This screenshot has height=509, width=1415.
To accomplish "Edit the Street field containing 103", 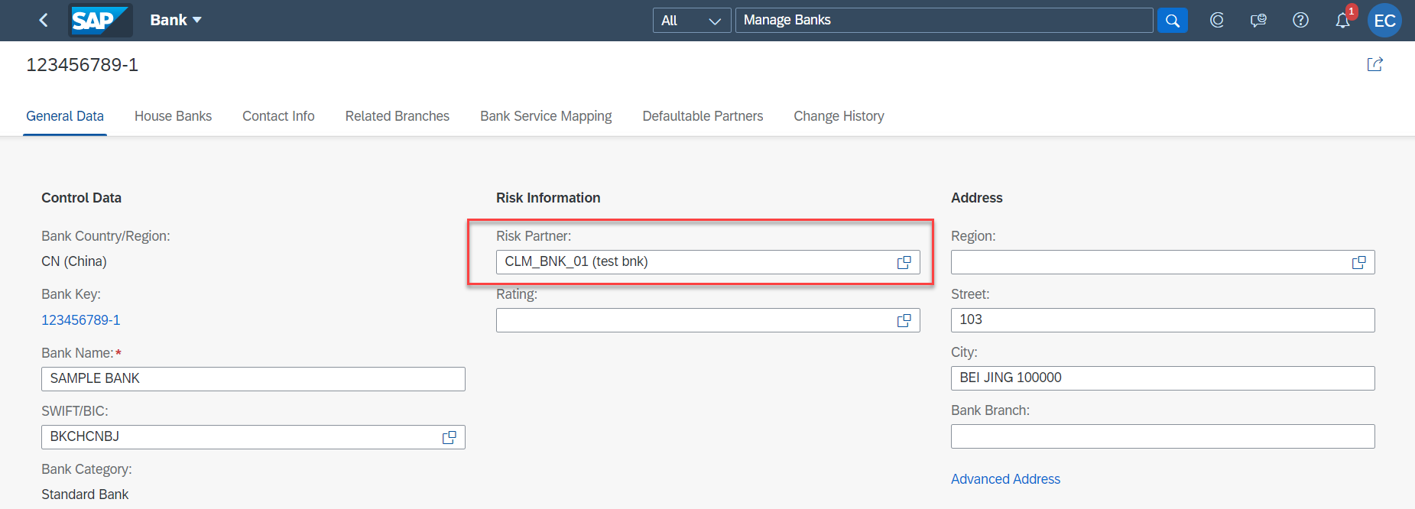I will [1163, 320].
